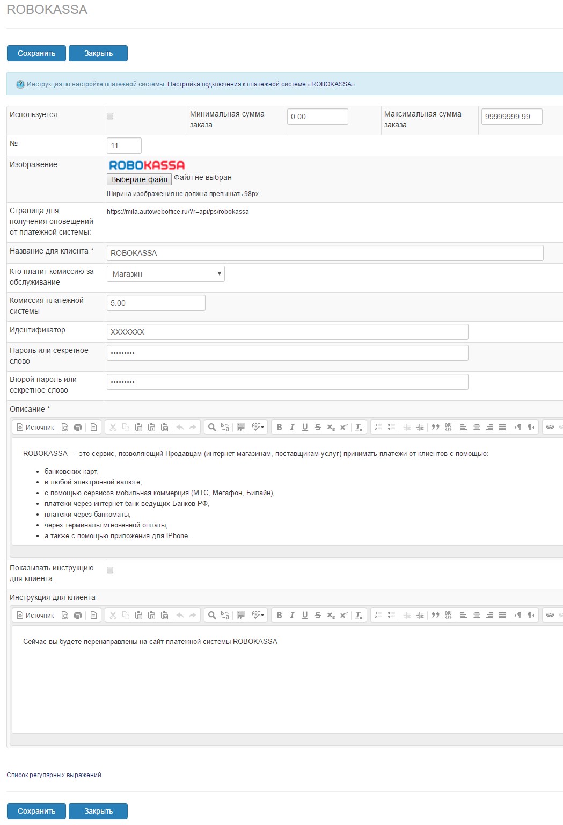Insert numbered list in the Описание editor
This screenshot has width=563, height=825.
pos(378,427)
